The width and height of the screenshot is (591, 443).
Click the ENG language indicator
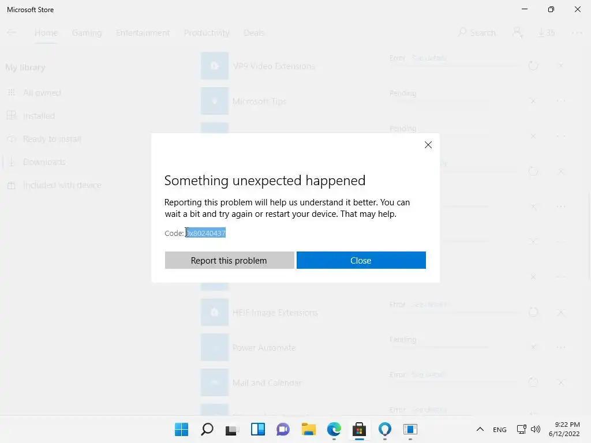(x=499, y=429)
